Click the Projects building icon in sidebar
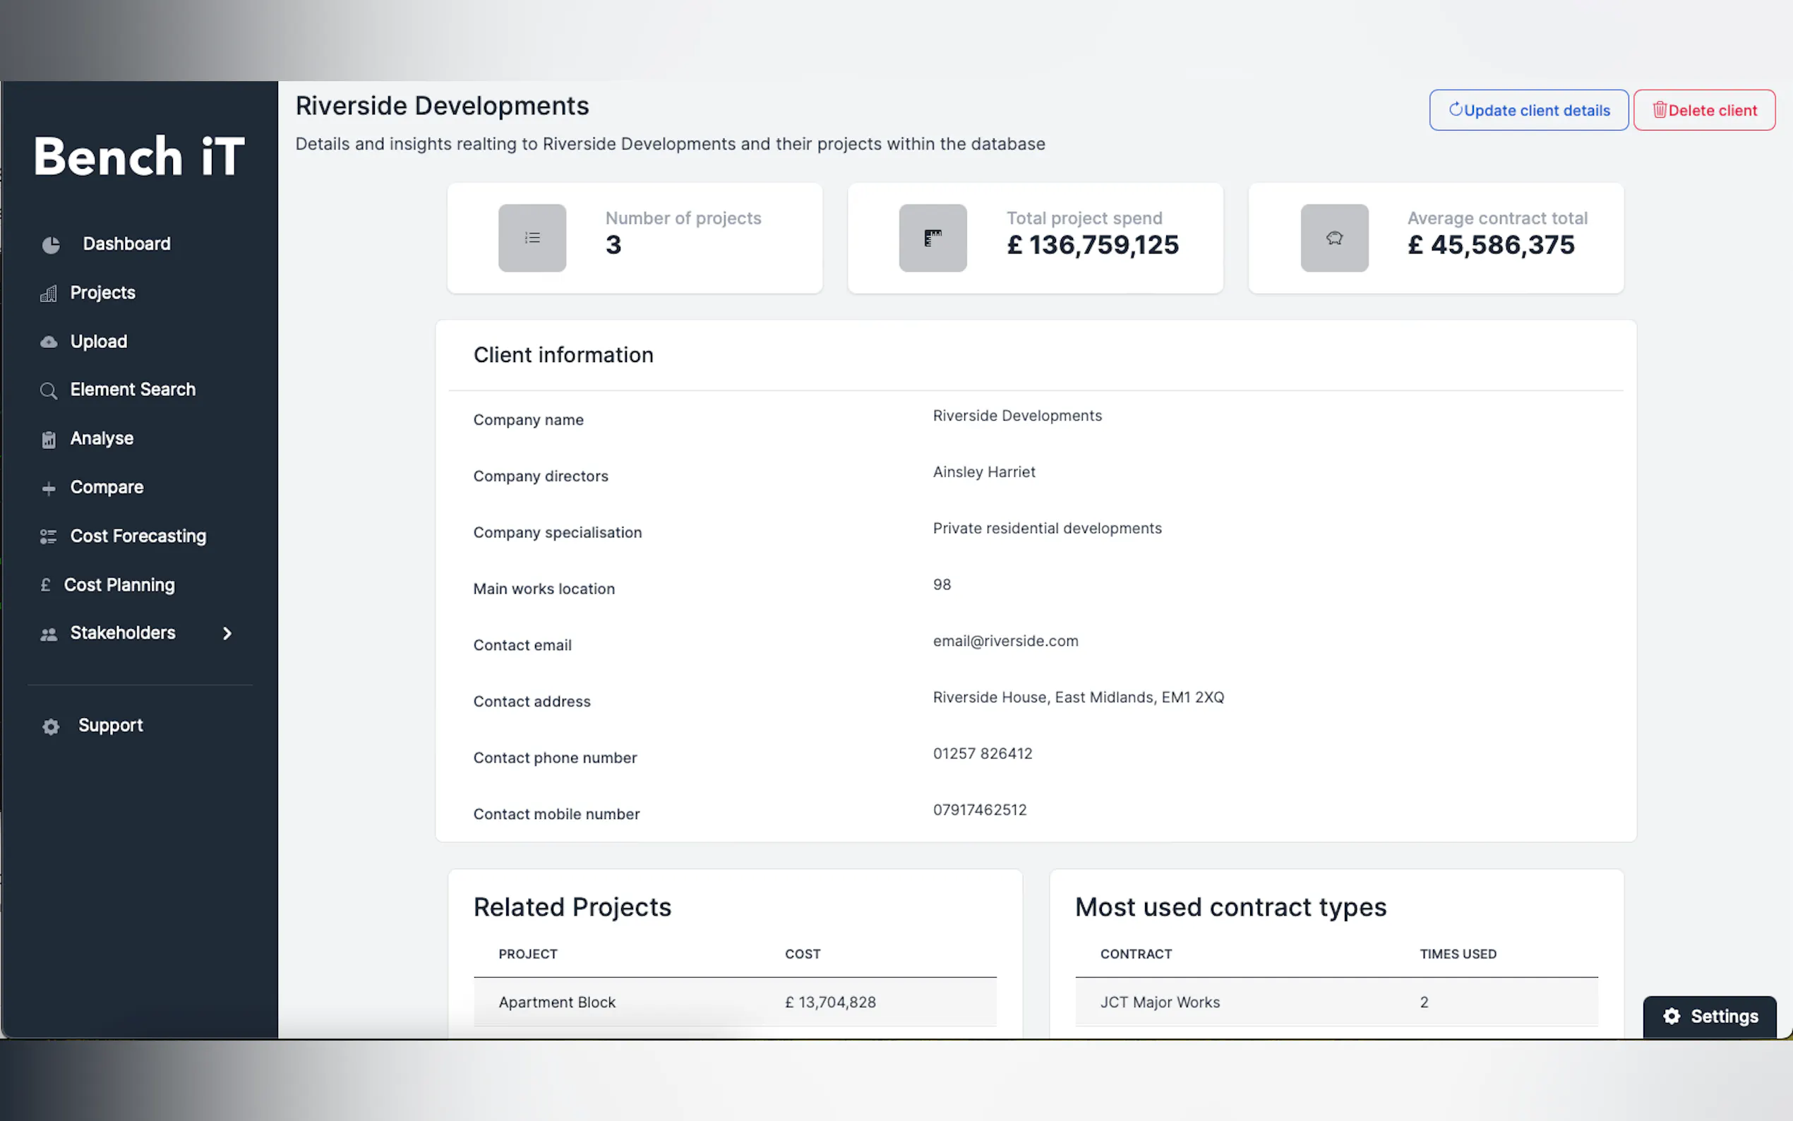 (x=48, y=294)
